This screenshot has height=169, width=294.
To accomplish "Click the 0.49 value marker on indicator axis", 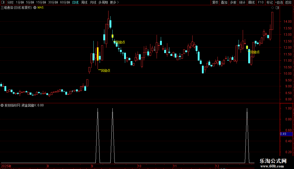I will [x=286, y=134].
